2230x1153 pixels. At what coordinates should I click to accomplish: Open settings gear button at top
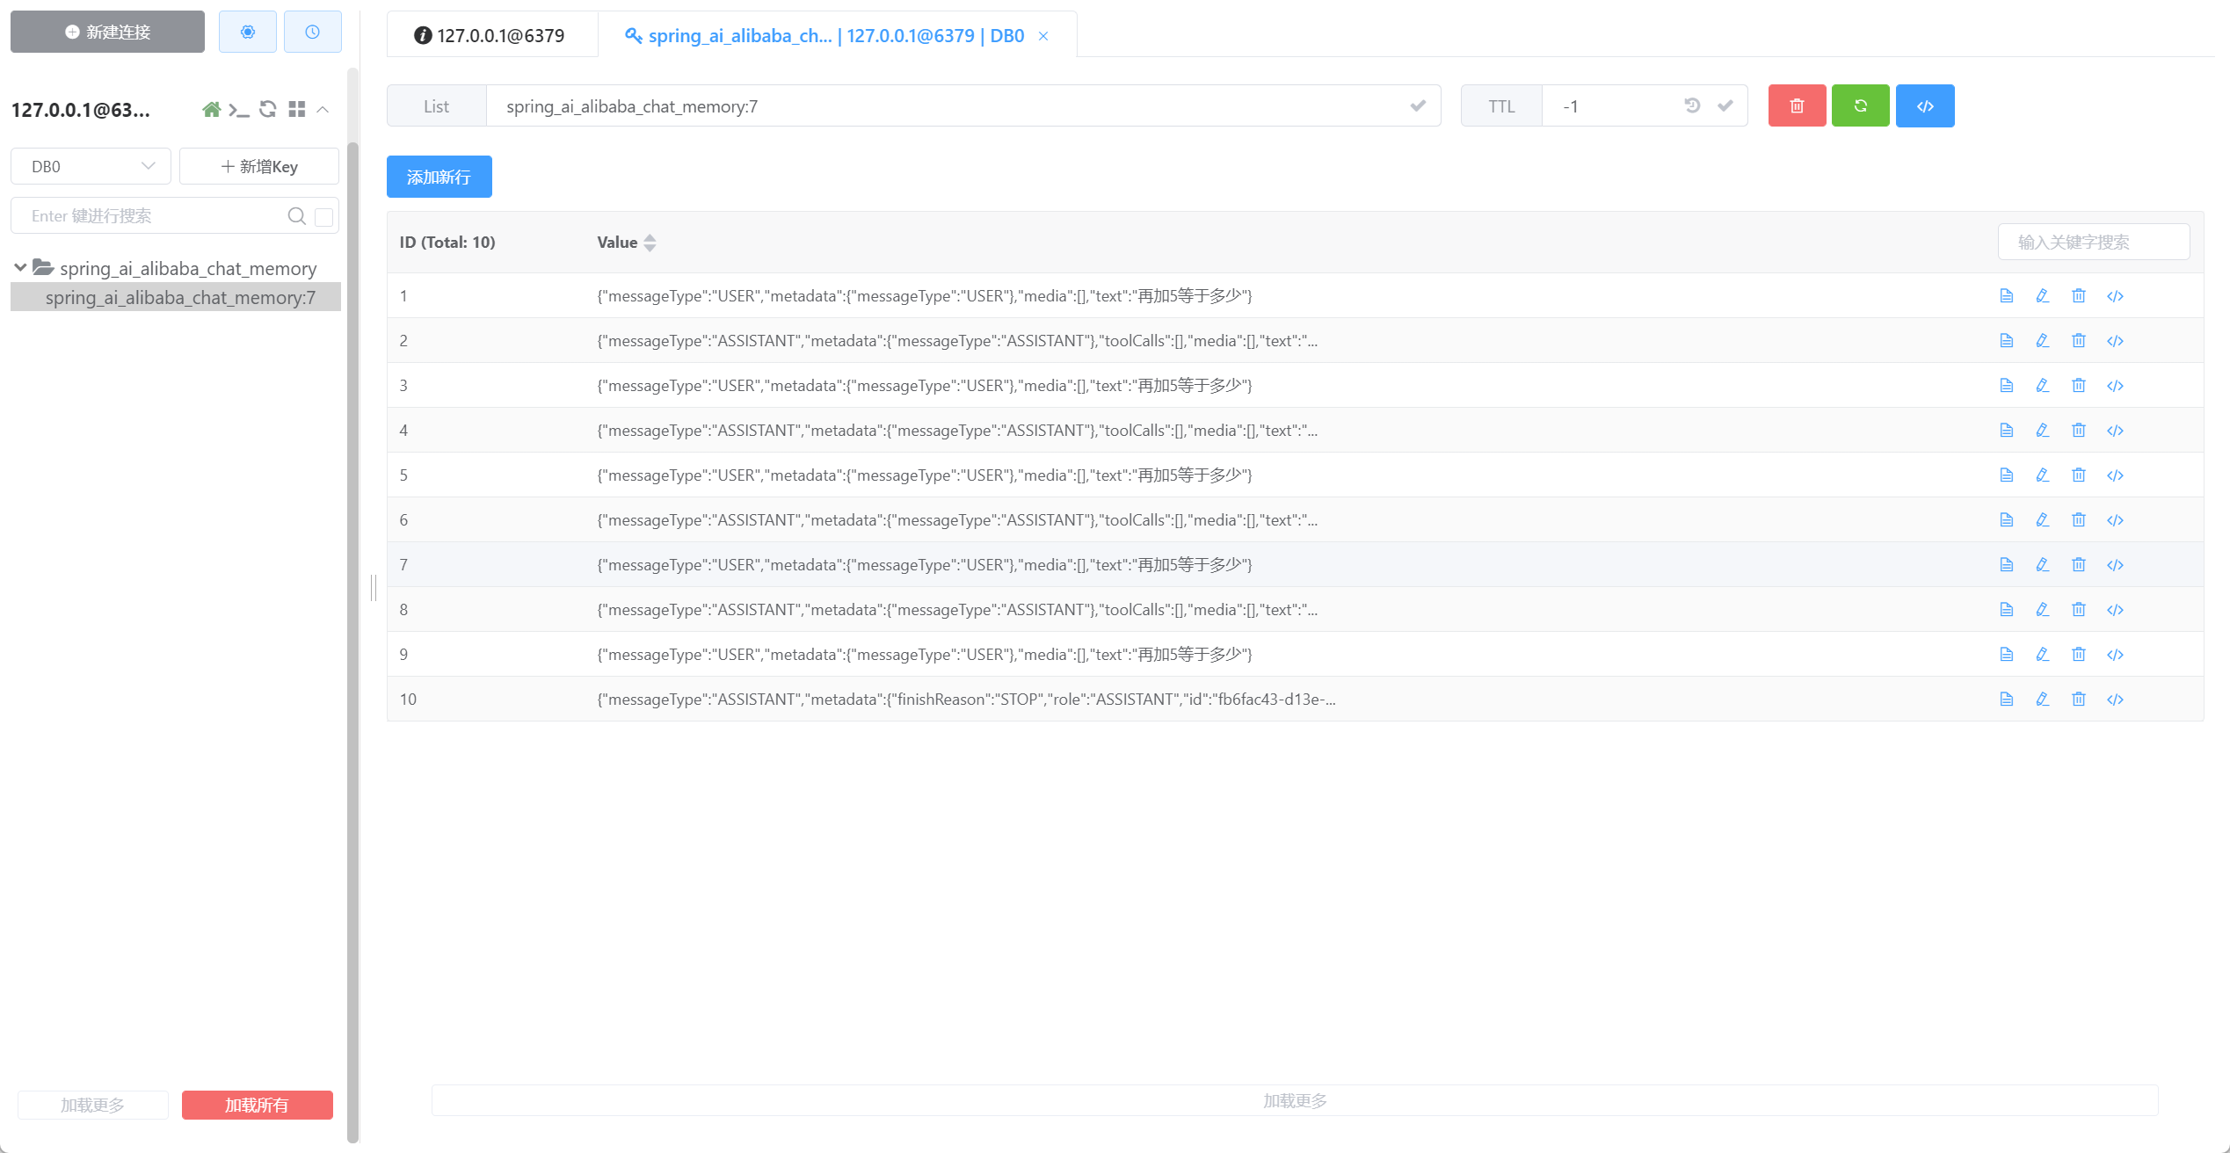click(248, 32)
